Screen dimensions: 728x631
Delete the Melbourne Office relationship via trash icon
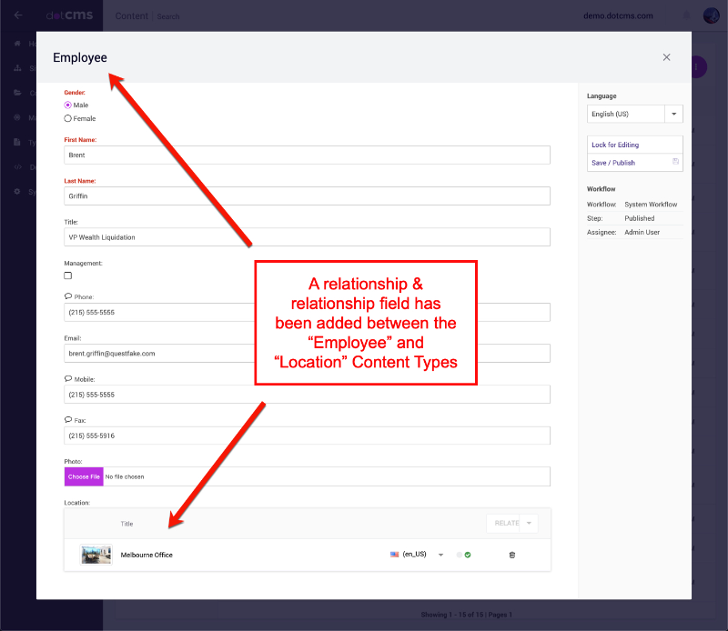pyautogui.click(x=511, y=555)
